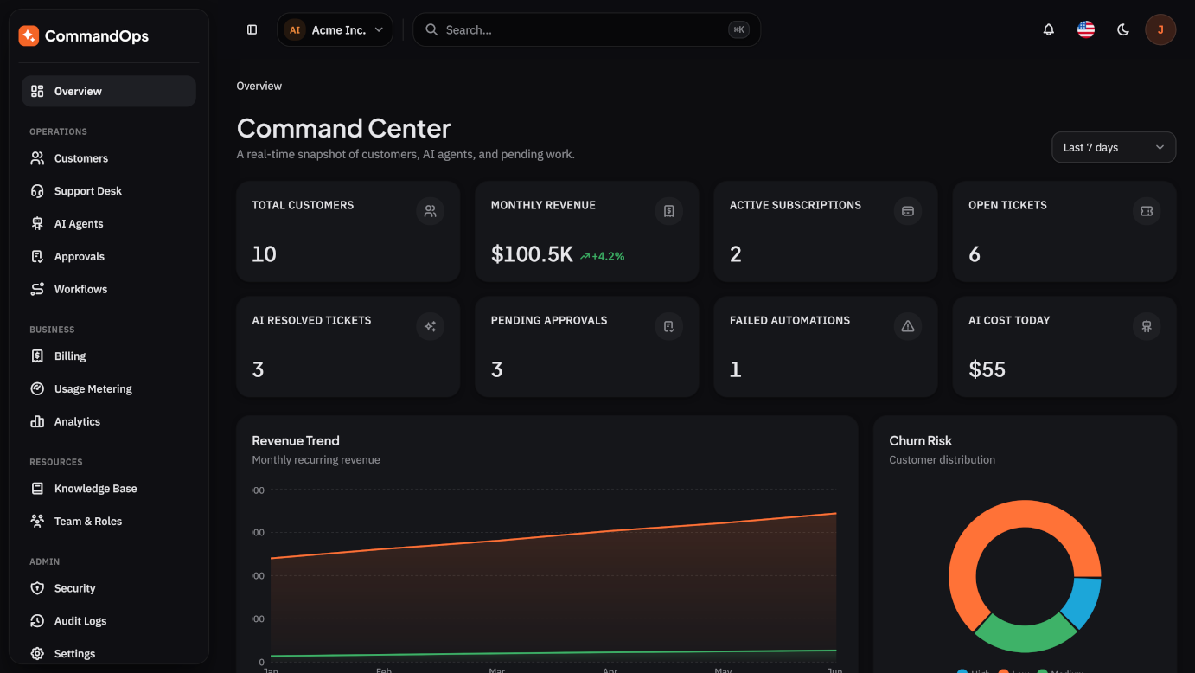Open the Approvals page
This screenshot has height=673, width=1195.
(109, 257)
